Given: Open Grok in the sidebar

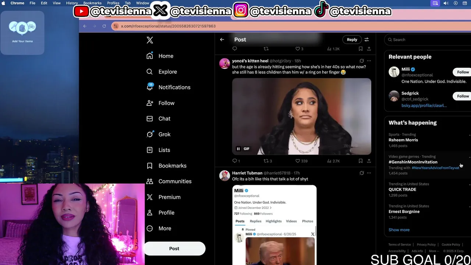Looking at the screenshot, I should coord(158,134).
